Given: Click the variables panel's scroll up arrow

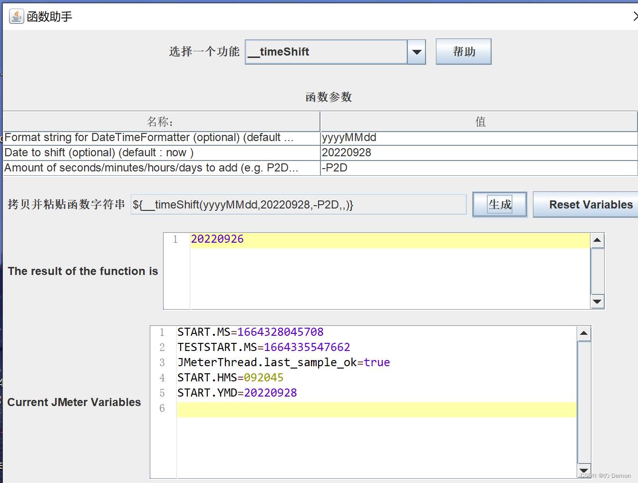Looking at the screenshot, I should point(584,333).
